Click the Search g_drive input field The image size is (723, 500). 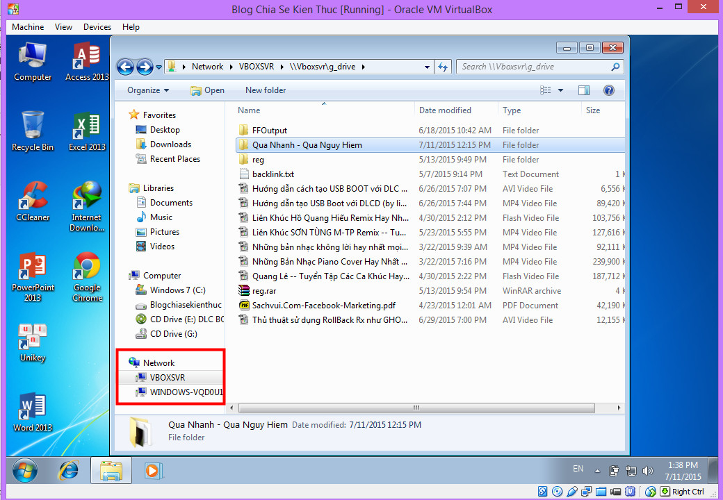point(540,67)
